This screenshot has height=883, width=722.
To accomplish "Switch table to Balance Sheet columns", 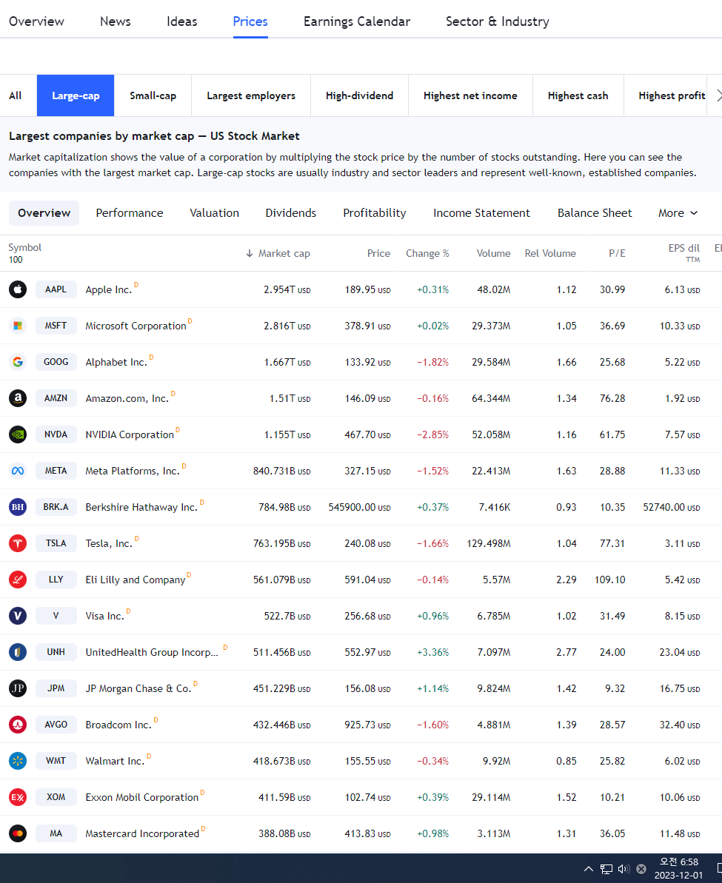I will coord(595,213).
